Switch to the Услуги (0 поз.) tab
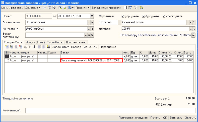This screenshot has width=198, height=122. [x=36, y=42]
